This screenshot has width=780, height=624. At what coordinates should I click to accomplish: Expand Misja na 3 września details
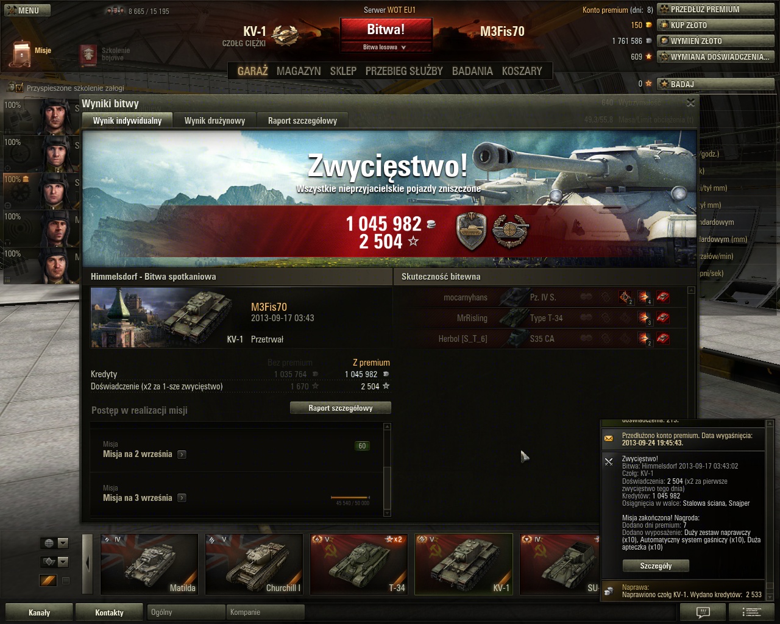point(182,498)
